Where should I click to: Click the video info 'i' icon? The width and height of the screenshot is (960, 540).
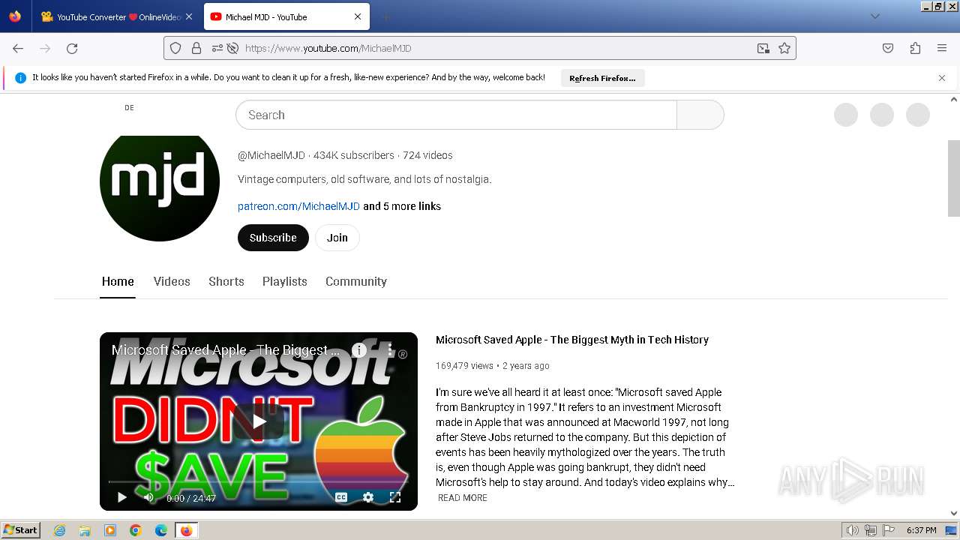click(x=359, y=350)
